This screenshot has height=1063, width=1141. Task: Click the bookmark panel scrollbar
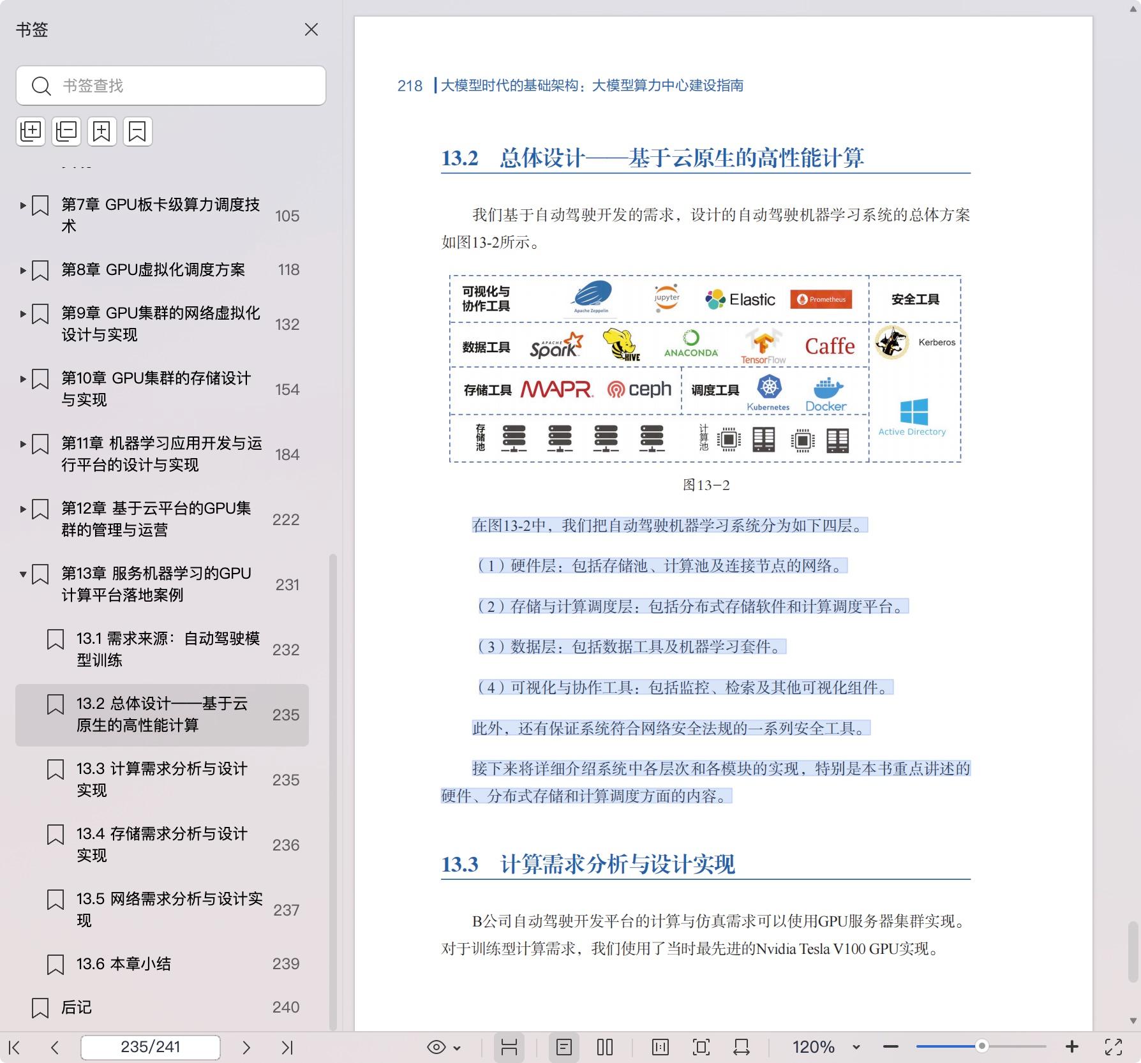click(332, 791)
